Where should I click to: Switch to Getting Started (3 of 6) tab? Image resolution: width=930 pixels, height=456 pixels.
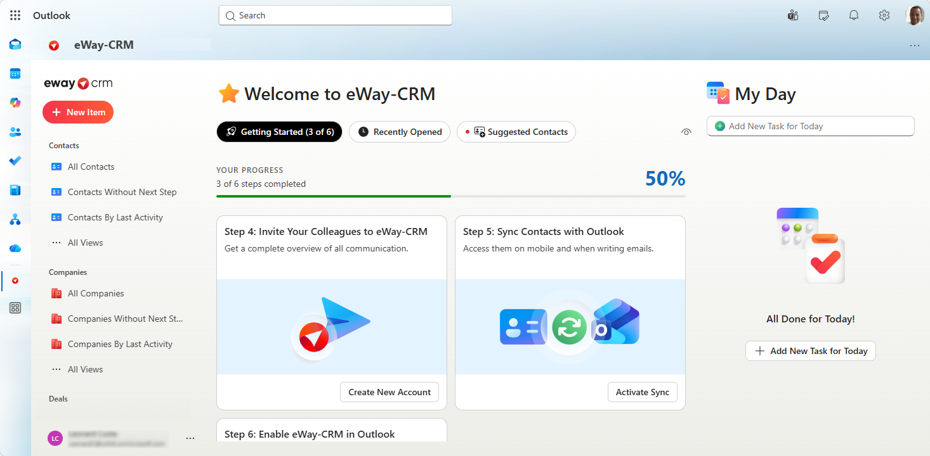click(x=279, y=132)
